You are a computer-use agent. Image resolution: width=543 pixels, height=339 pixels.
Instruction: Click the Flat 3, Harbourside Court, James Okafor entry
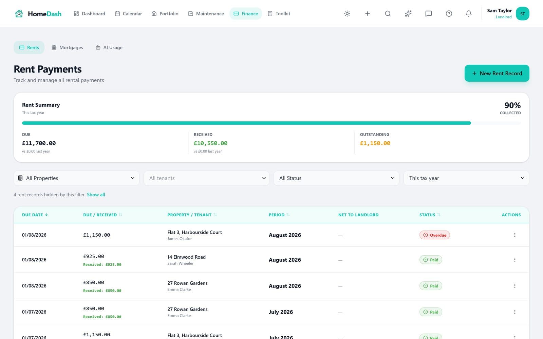[194, 235]
